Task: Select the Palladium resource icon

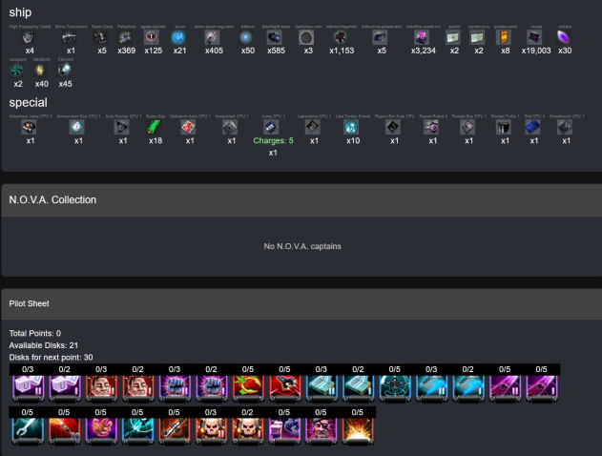Action: pyautogui.click(x=125, y=37)
